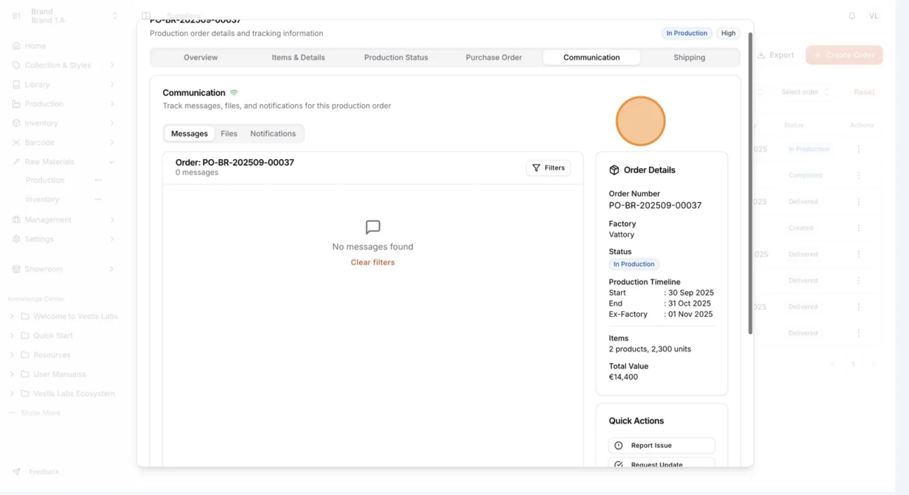Open the Items & Details tab
The width and height of the screenshot is (909, 495).
[x=298, y=57]
